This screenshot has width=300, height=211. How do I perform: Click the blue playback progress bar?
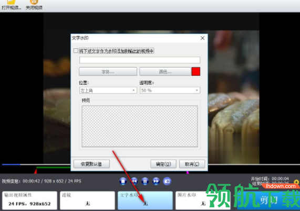coord(11,164)
